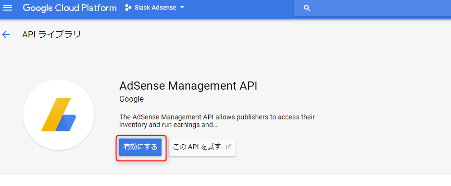The image size is (451, 186).
Task: Go back using the left arrow
Action: 6,35
